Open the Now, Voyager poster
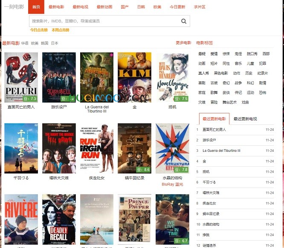The image size is (284, 248). [x=172, y=77]
